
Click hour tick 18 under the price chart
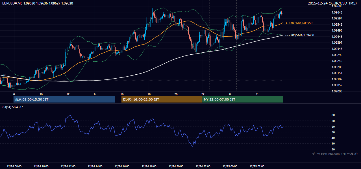click(149, 94)
